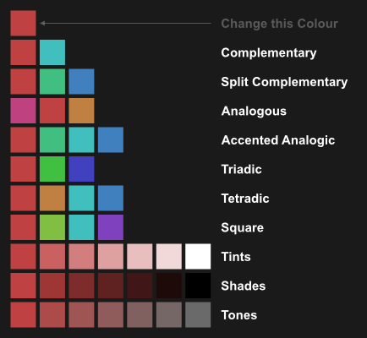Image resolution: width=367 pixels, height=338 pixels.
Task: Click the white swatch in Tints row
Action: 198,256
